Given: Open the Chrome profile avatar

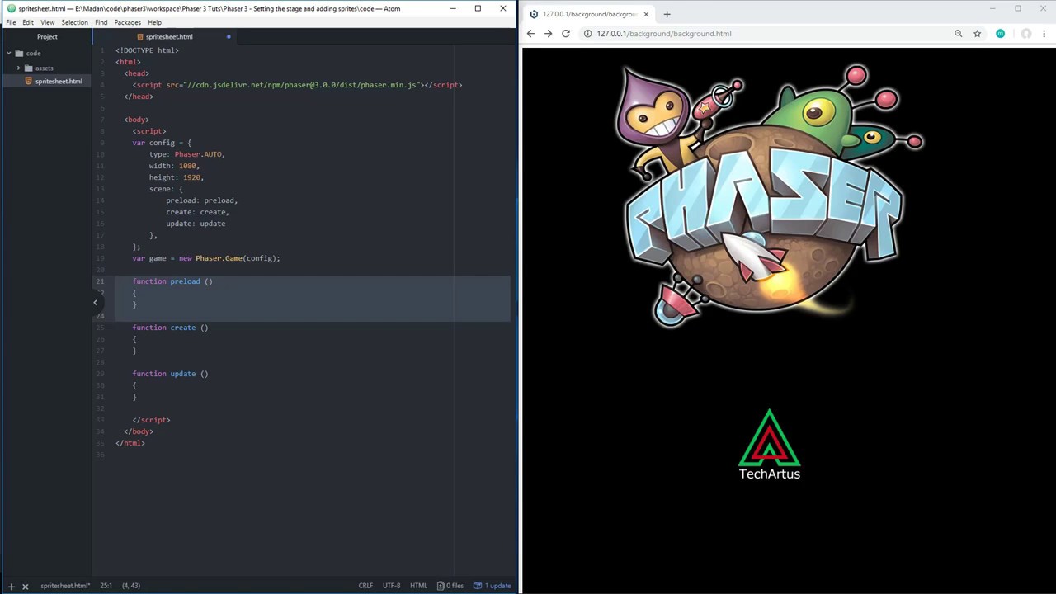Looking at the screenshot, I should (1025, 34).
